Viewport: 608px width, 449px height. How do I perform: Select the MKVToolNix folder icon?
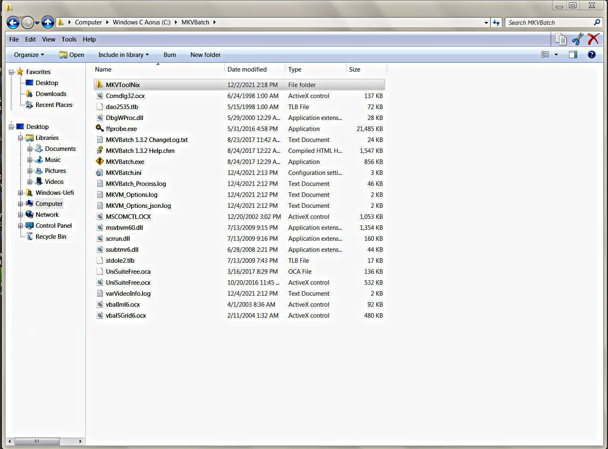[x=100, y=85]
